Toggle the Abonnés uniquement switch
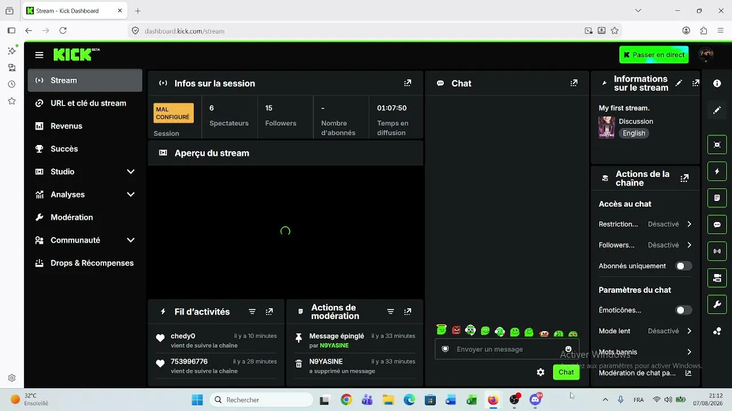 tap(684, 266)
